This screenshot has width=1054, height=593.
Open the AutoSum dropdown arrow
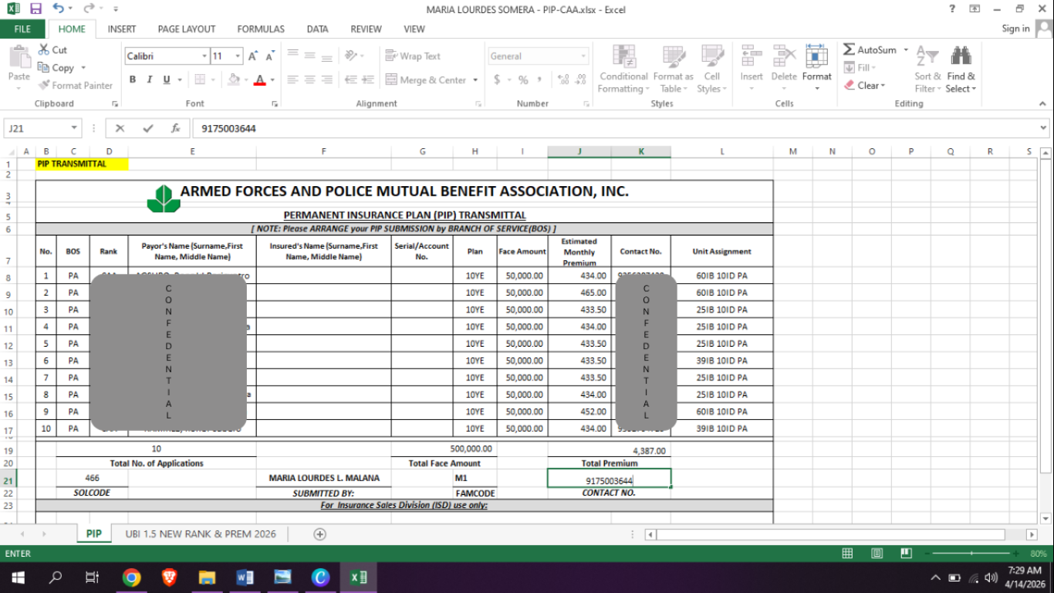904,50
